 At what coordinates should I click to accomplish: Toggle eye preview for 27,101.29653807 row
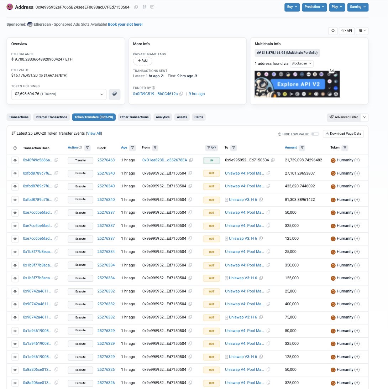(x=15, y=173)
